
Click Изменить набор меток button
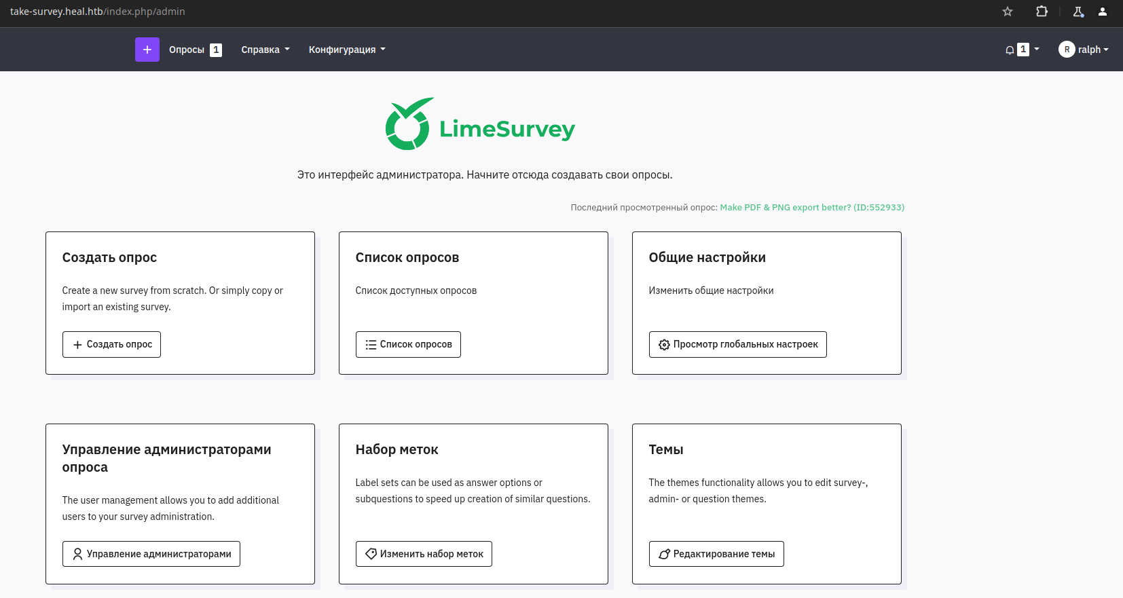(x=424, y=554)
